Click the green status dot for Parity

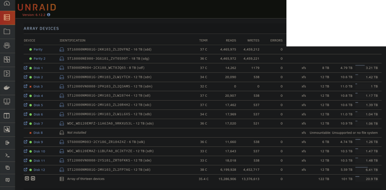[30, 49]
